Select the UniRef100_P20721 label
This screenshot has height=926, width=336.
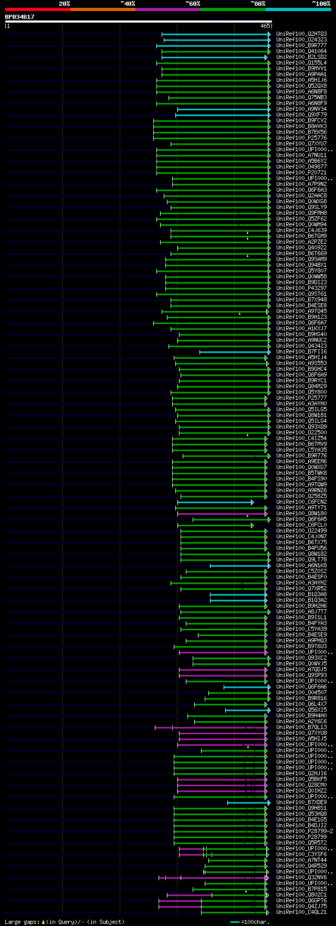(x=301, y=172)
